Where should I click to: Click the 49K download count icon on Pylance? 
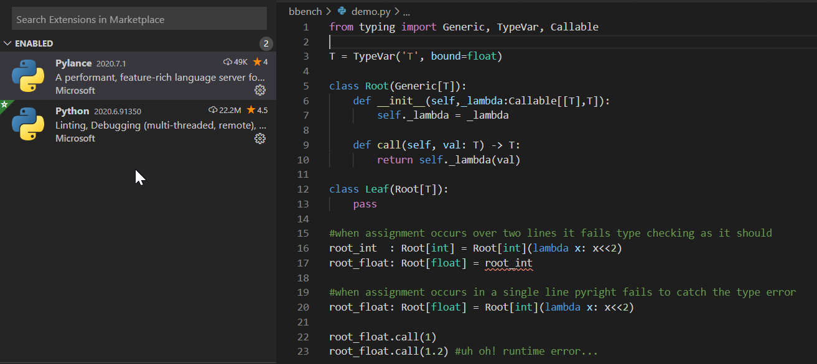click(x=226, y=62)
